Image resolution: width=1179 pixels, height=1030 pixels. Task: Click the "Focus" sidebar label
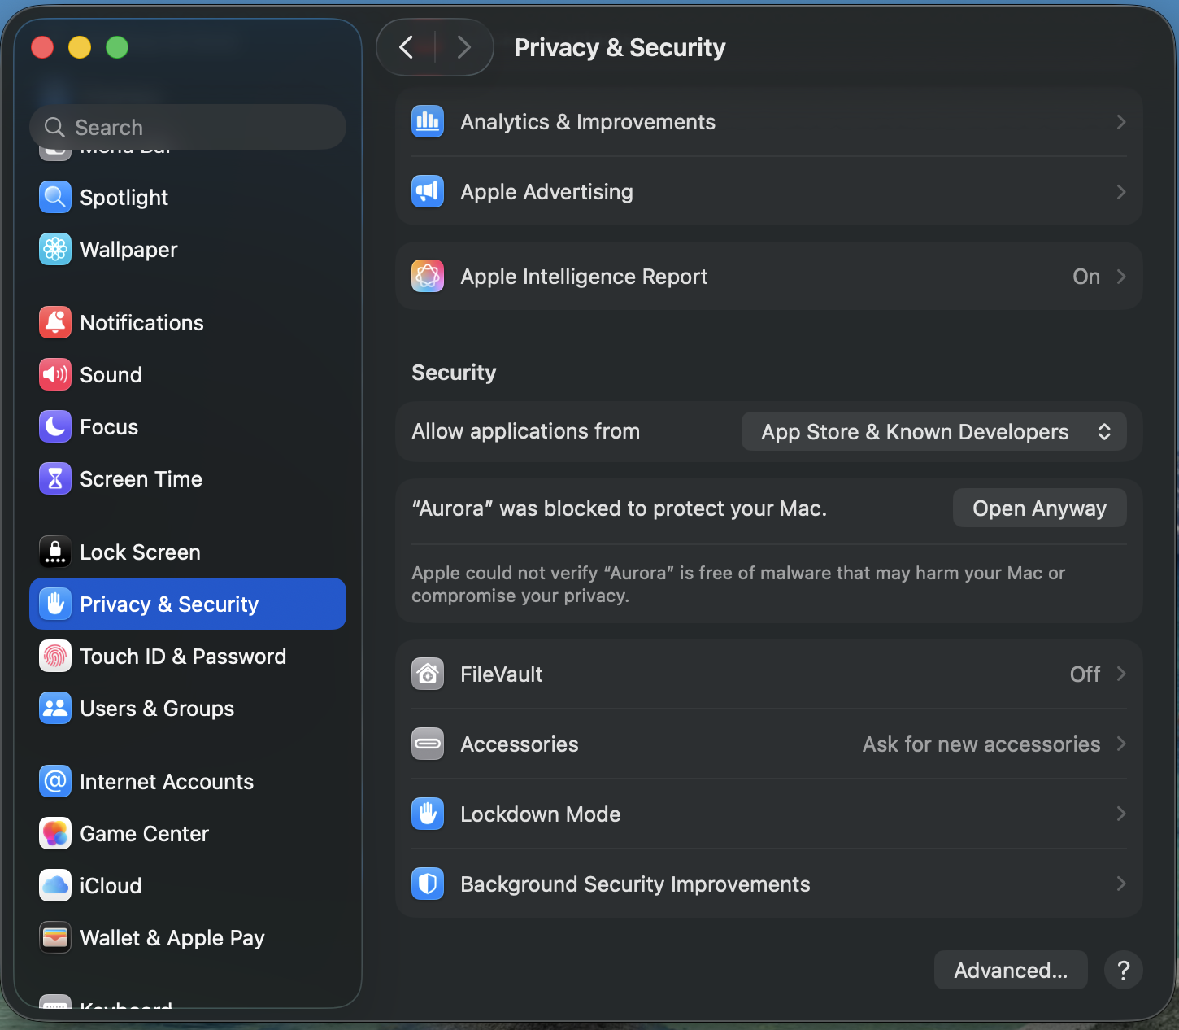[109, 427]
